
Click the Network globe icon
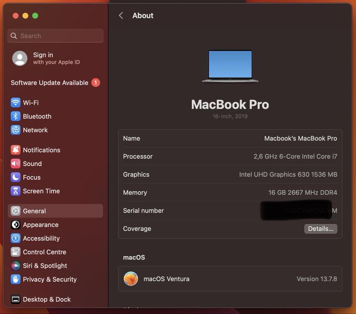point(15,130)
